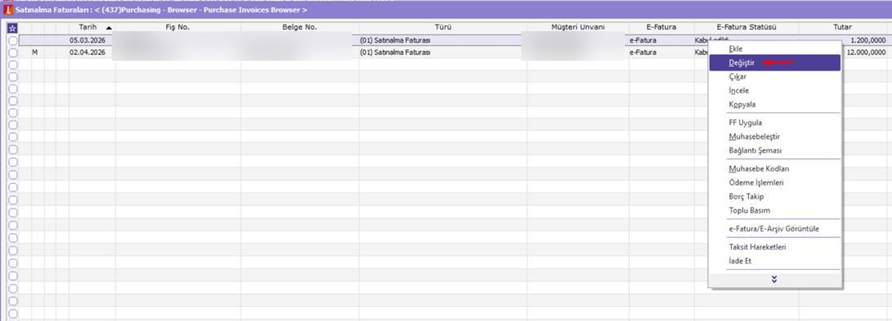The width and height of the screenshot is (892, 321).
Task: Click the star icon in header corner
Action: tap(12, 28)
